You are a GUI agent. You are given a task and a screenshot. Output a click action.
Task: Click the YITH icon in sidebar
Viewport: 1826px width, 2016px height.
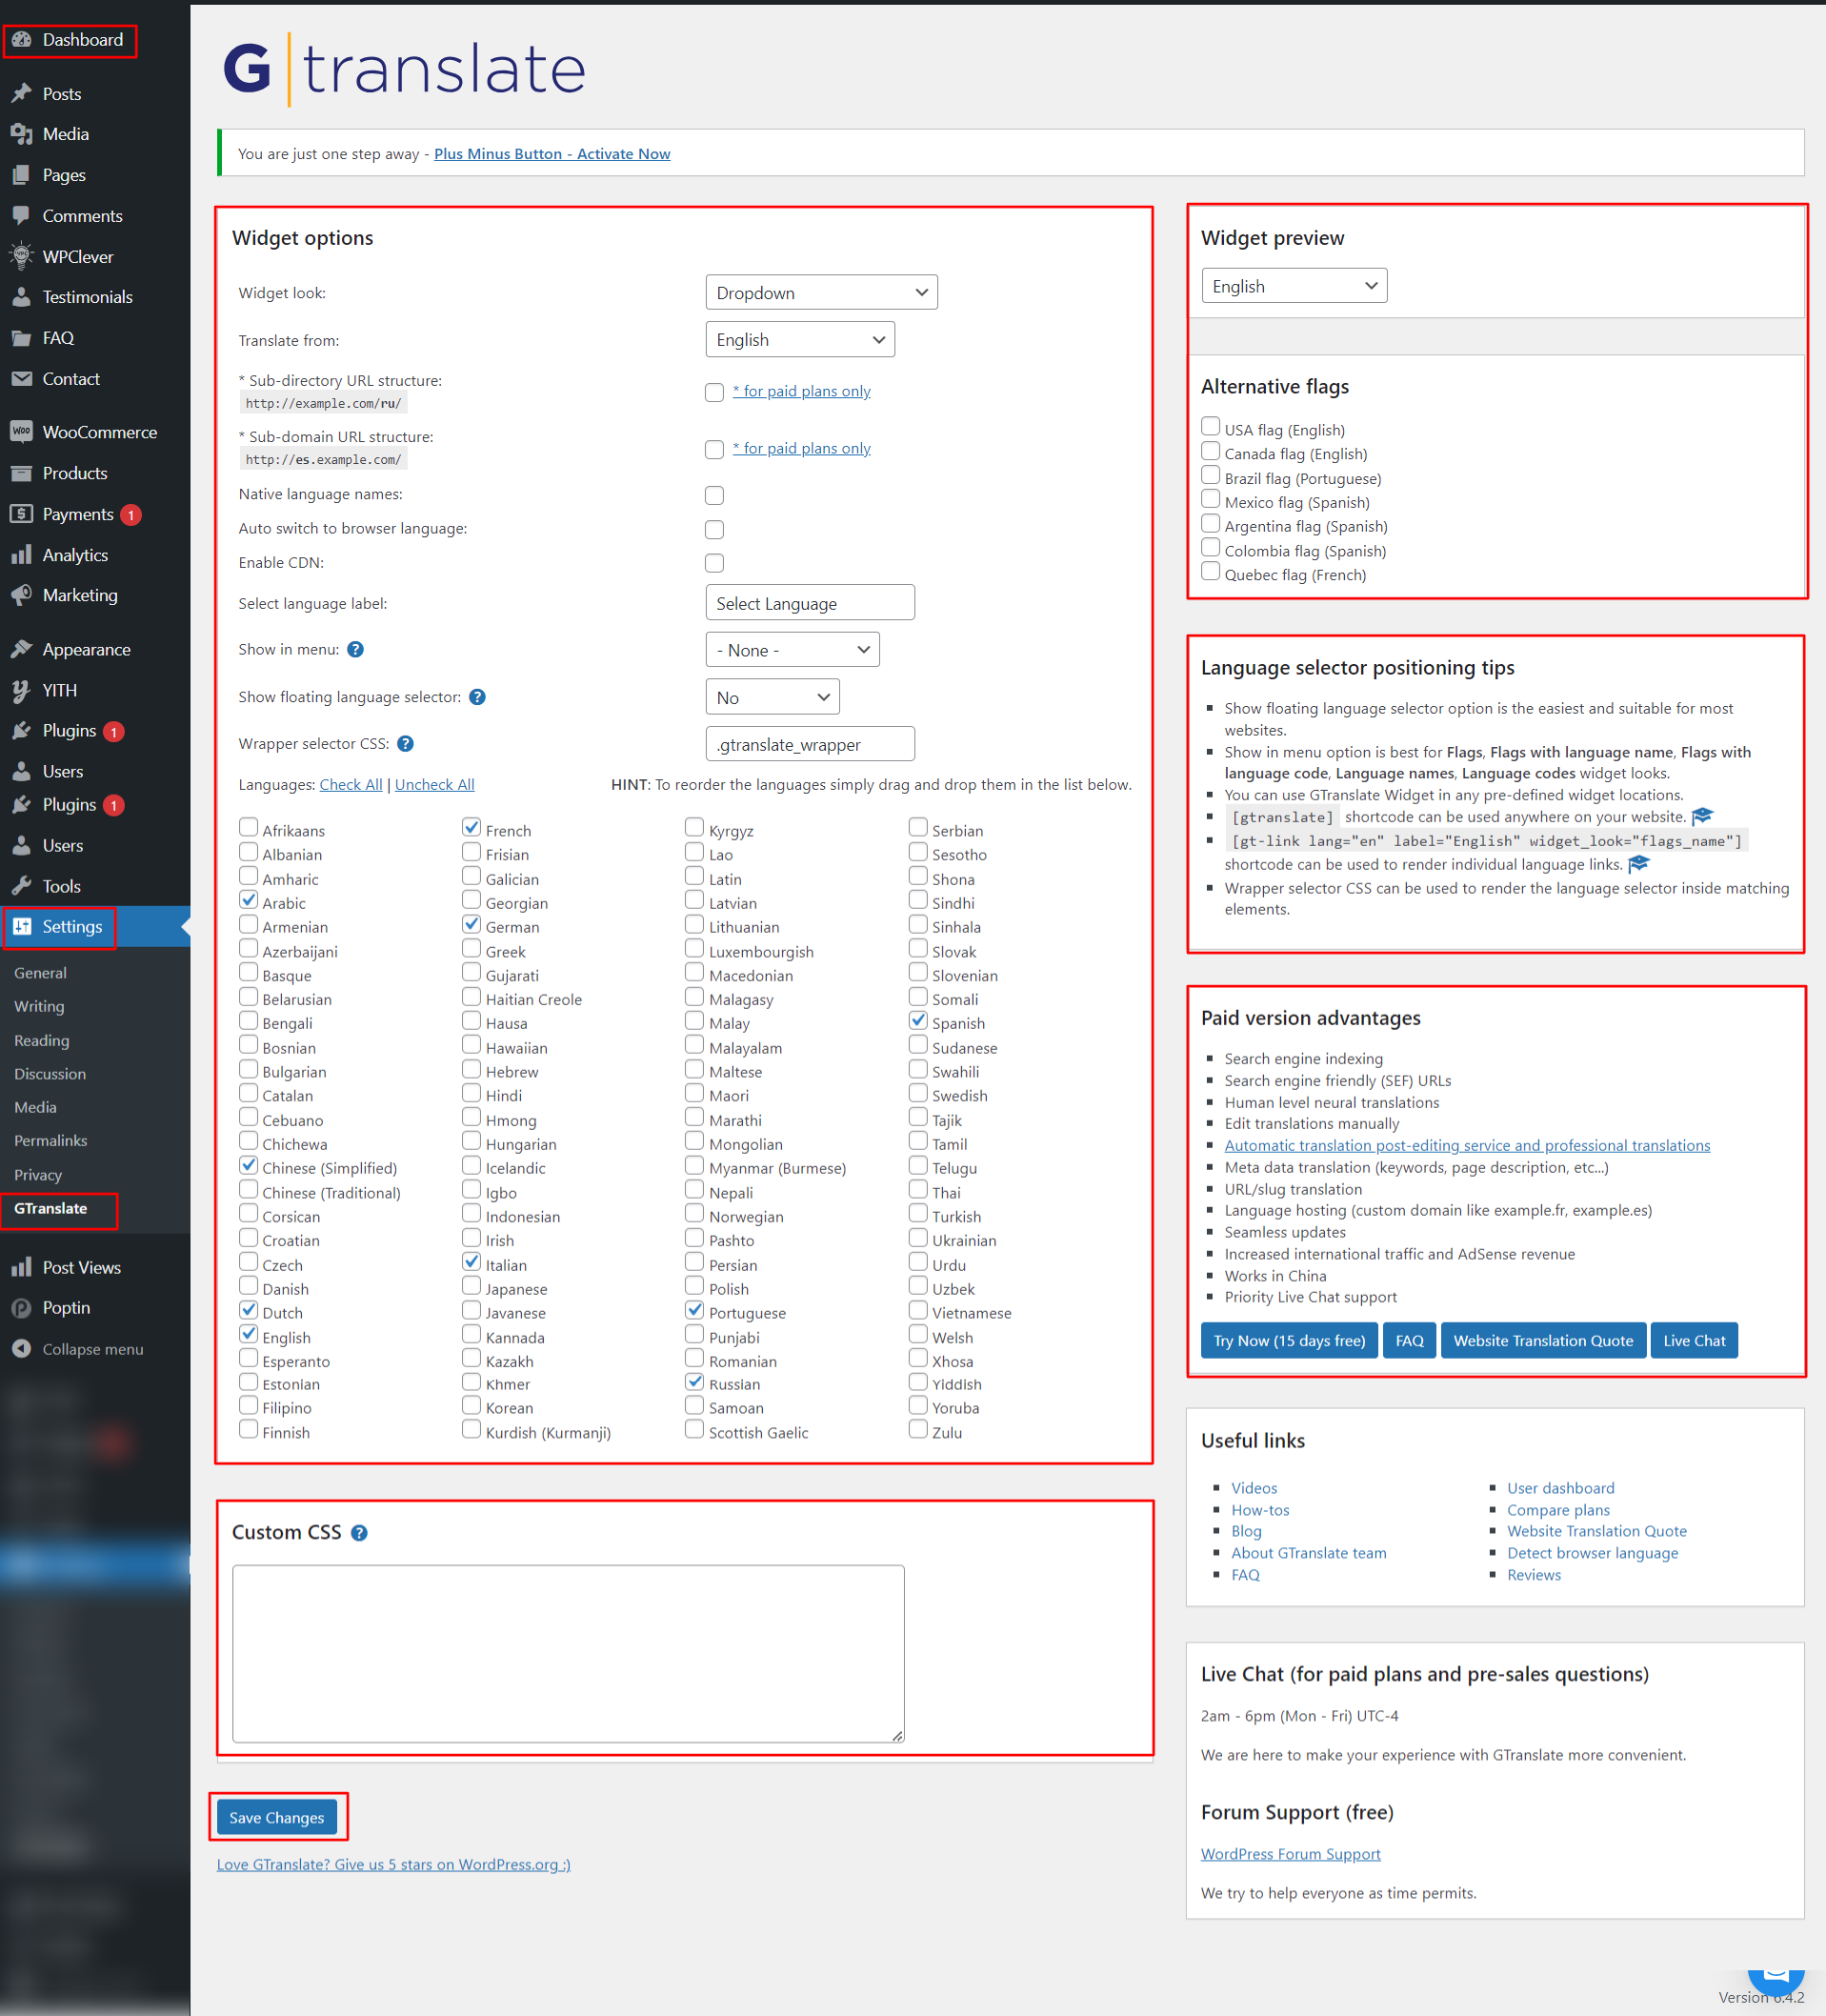point(22,690)
